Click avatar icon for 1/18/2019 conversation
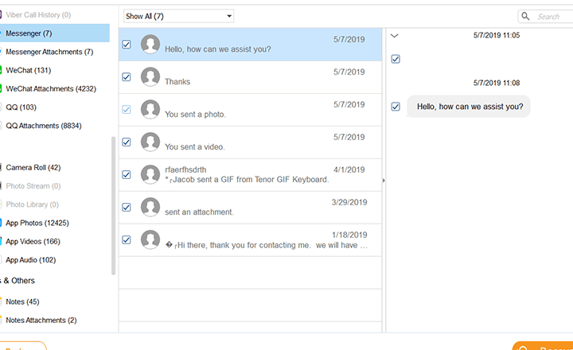This screenshot has width=573, height=350. (x=150, y=239)
